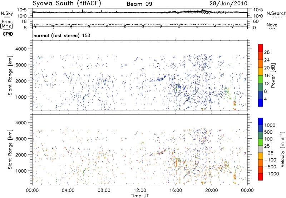Image resolution: width=286 pixels, height=198 pixels.
Task: Click the '2000' tick on velocity panel
Action: pos(21,155)
